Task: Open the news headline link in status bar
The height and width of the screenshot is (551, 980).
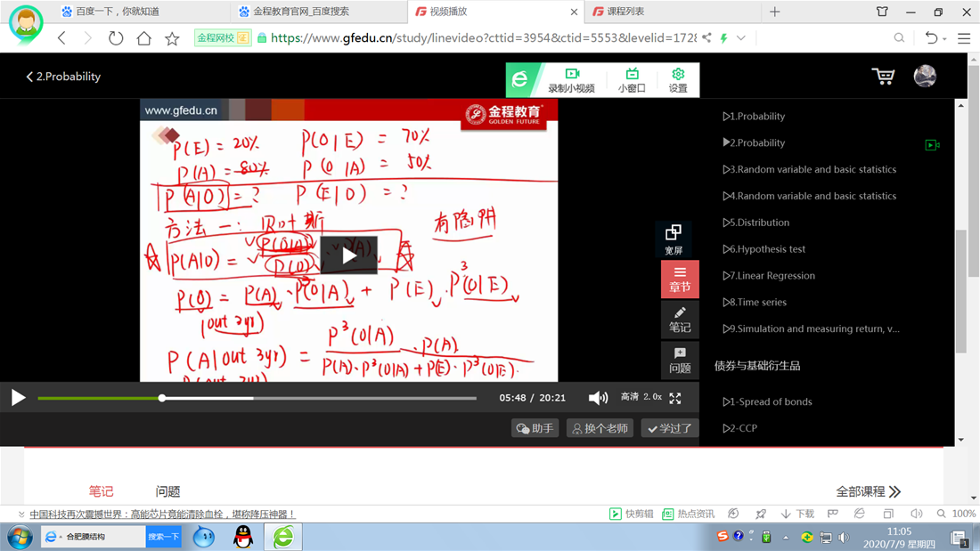Action: [x=162, y=515]
